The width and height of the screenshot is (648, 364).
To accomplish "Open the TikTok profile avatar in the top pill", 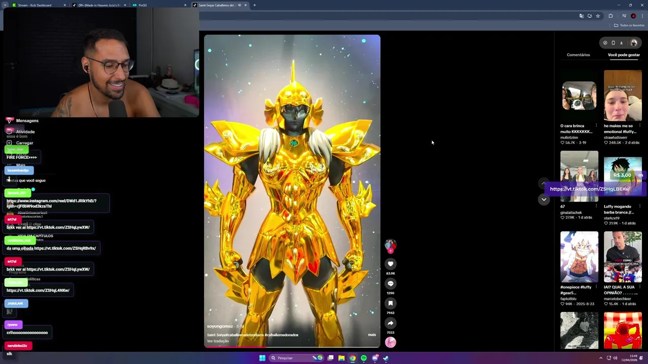I will pos(634,43).
